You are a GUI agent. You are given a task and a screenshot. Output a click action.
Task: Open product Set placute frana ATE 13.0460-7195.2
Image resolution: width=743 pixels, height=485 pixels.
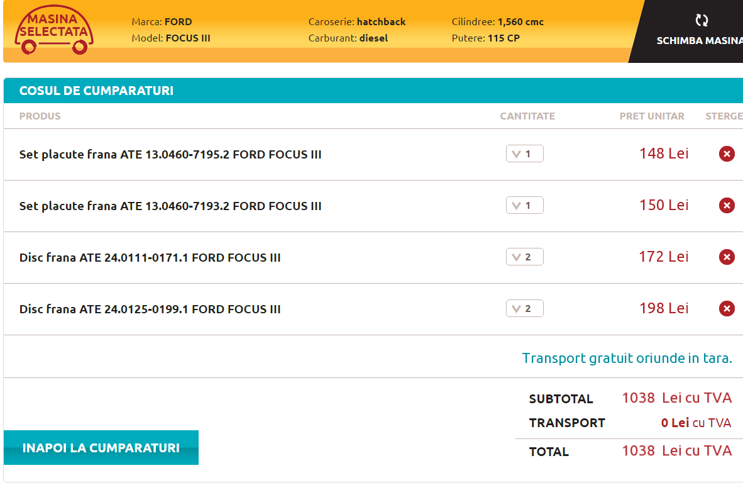(x=170, y=155)
